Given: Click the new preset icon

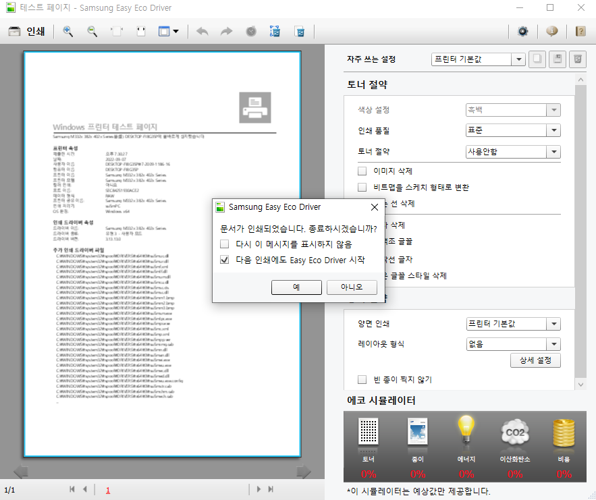Looking at the screenshot, I should [x=537, y=59].
